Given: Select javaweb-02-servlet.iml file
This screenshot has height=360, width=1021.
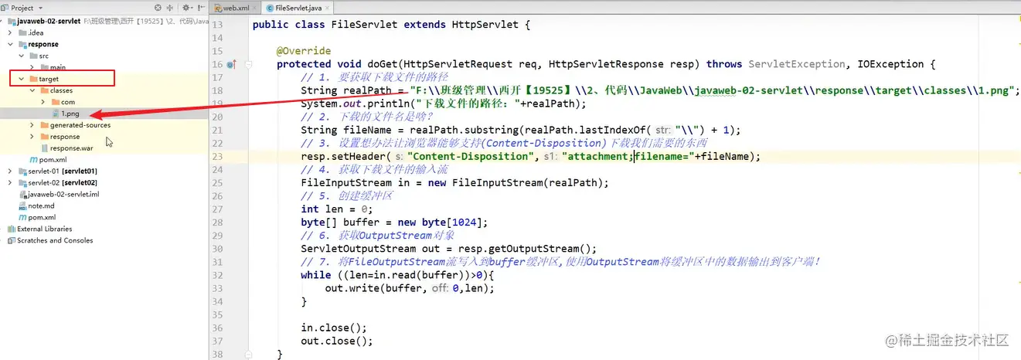Looking at the screenshot, I should [x=63, y=194].
